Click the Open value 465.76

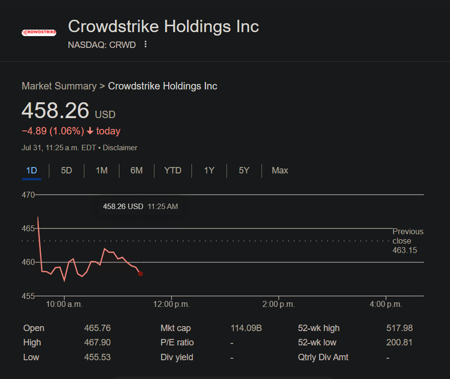tap(97, 328)
